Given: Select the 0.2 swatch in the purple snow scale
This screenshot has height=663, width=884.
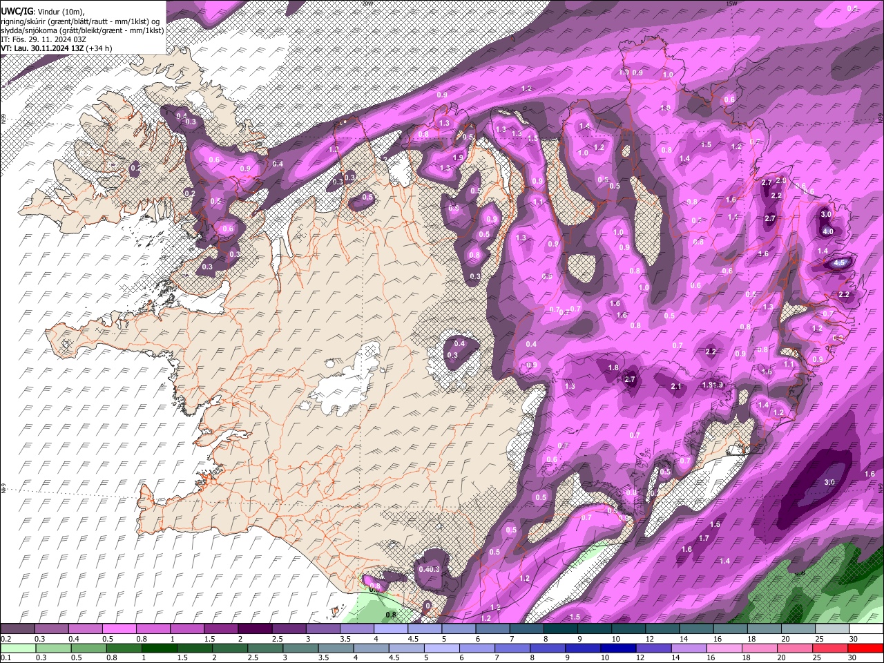Looking at the screenshot, I should tap(17, 629).
